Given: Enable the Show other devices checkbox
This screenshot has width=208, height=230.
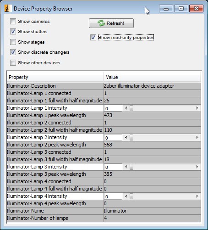Looking at the screenshot, I should click(13, 63).
